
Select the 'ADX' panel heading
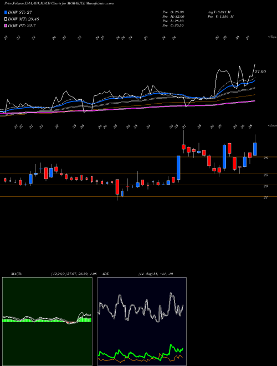coord(105,274)
